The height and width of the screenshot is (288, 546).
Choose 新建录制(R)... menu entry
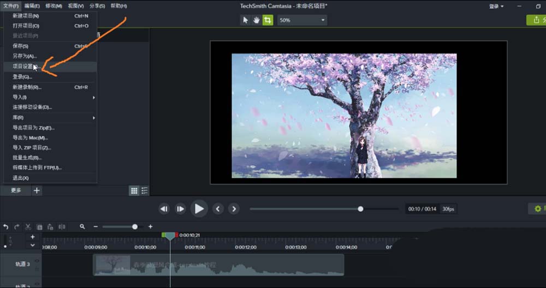pos(50,87)
